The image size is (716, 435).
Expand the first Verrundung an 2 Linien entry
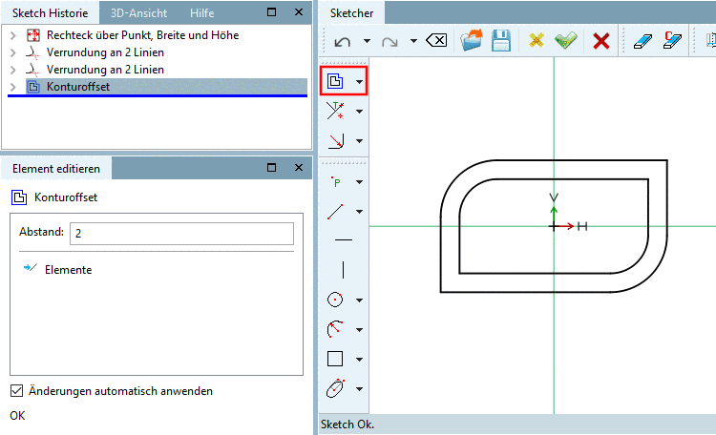[13, 52]
